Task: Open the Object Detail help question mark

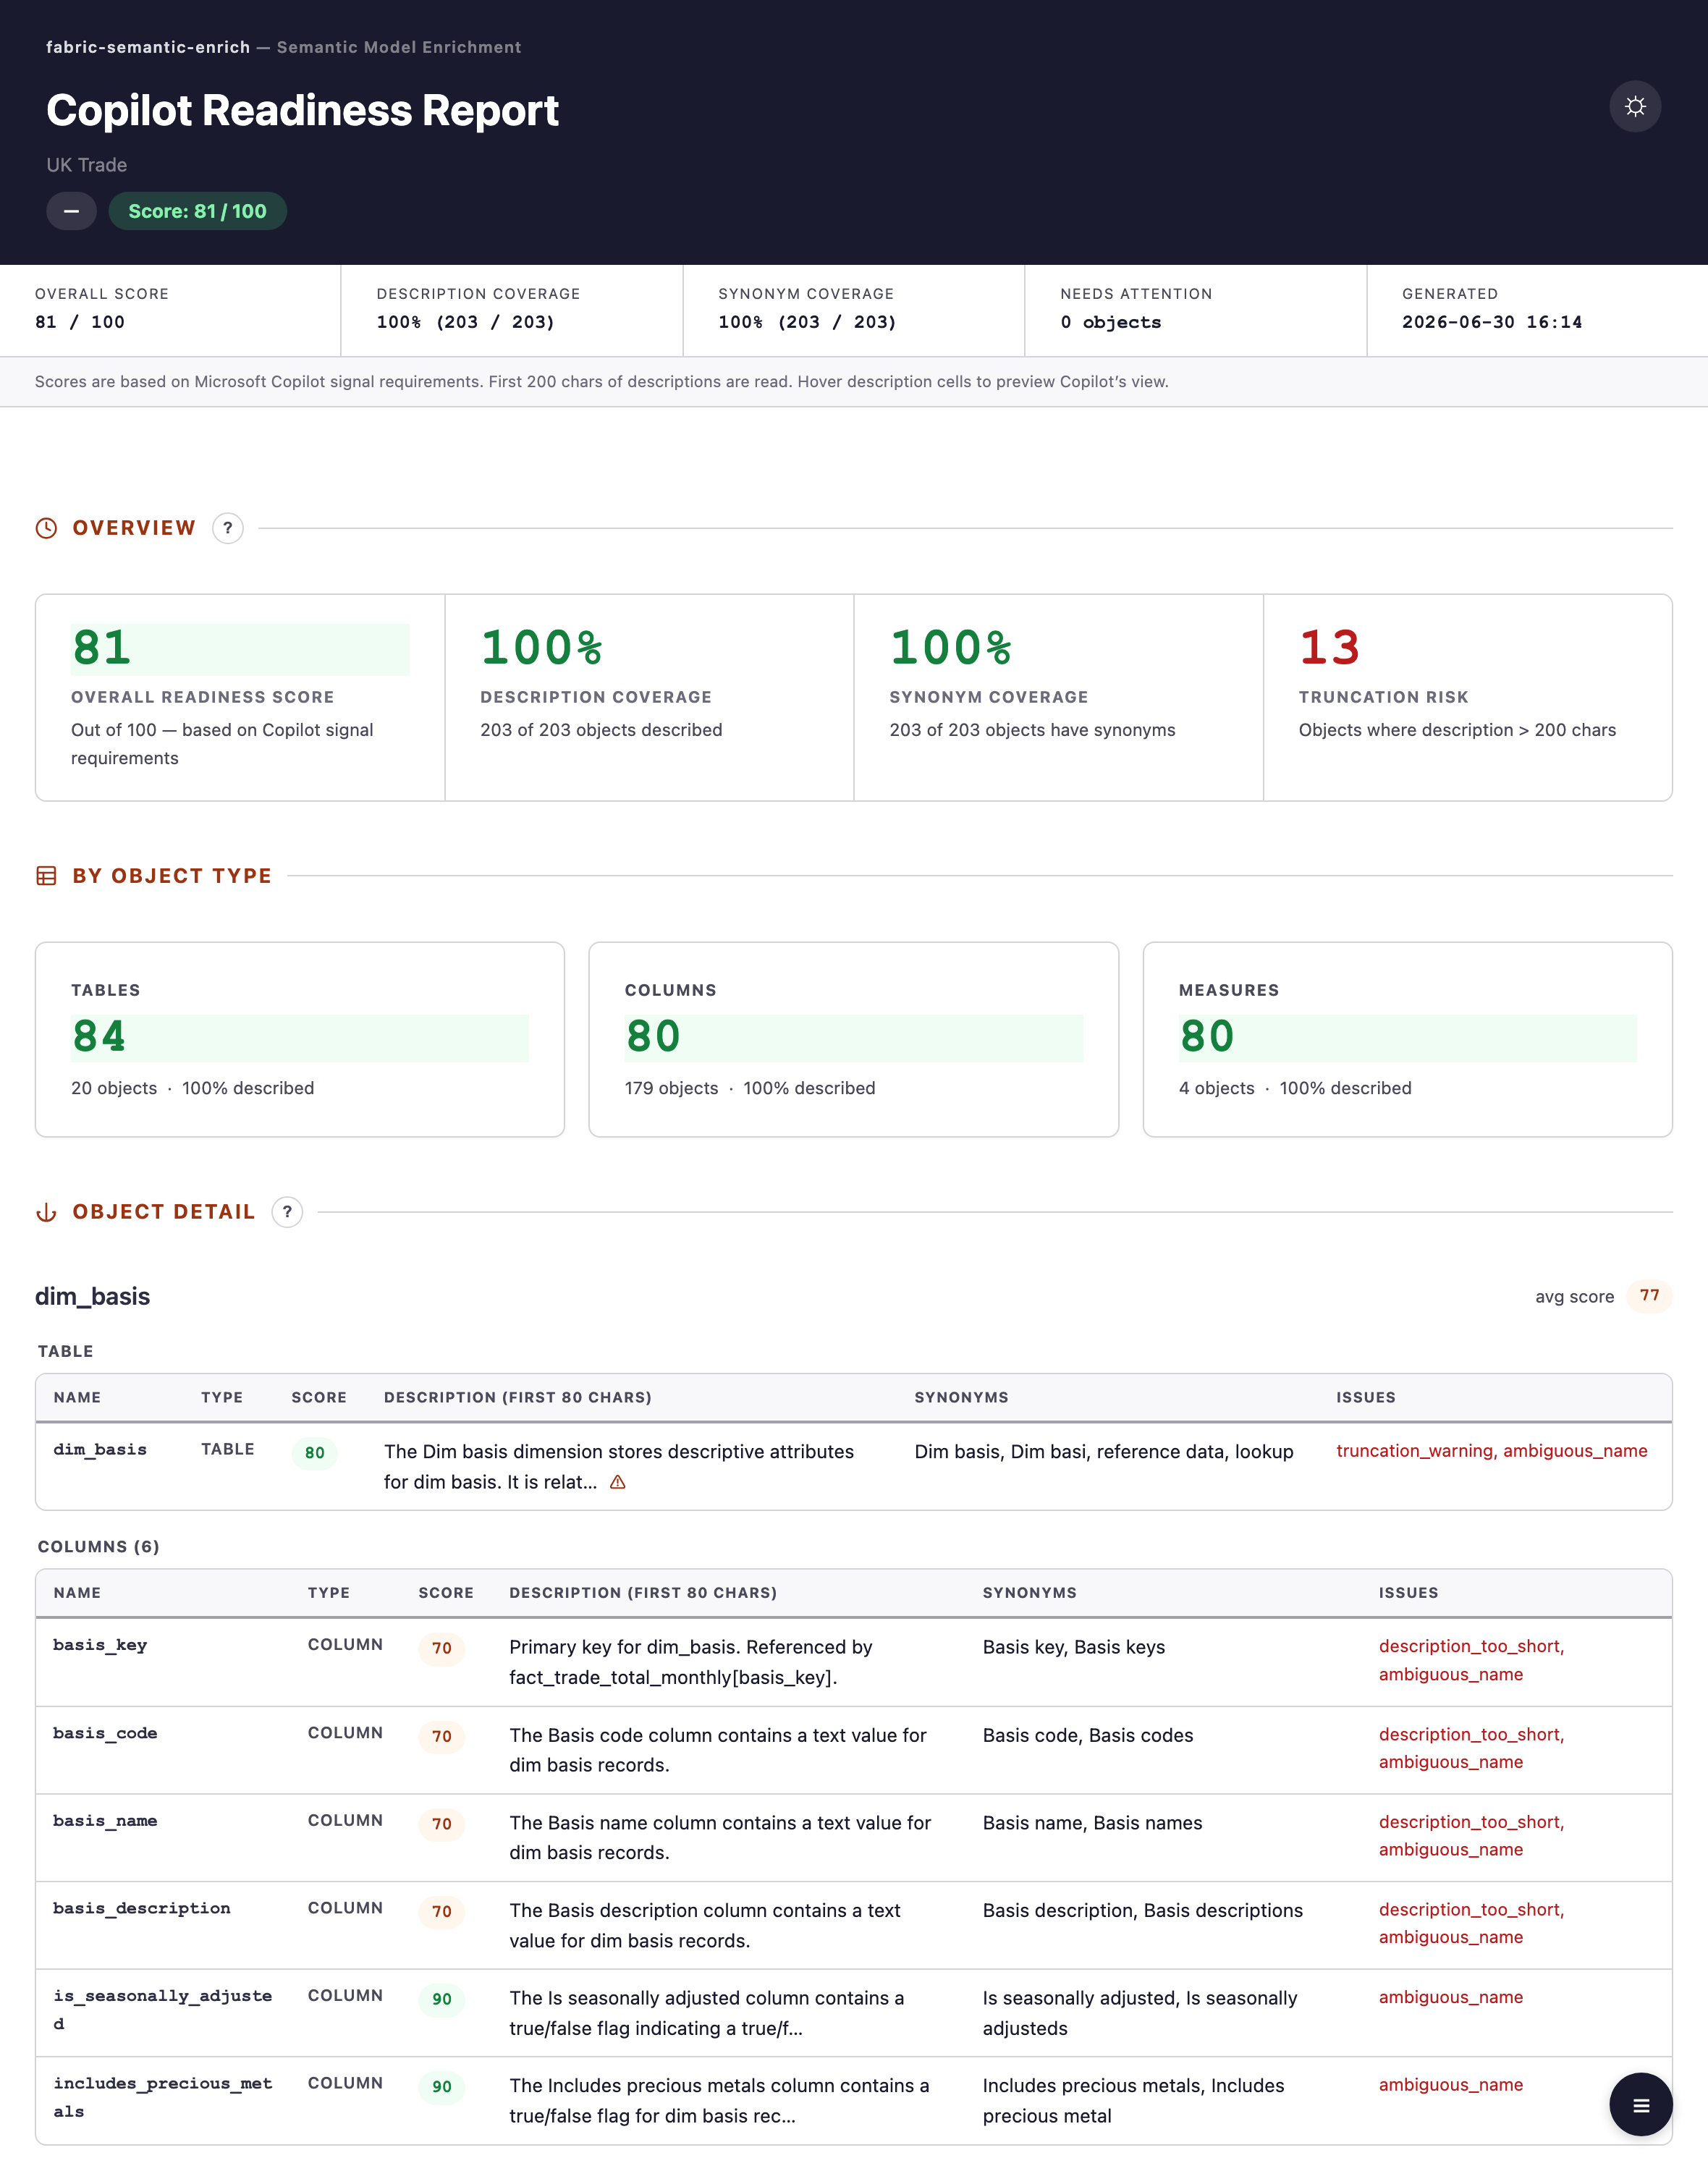Action: (287, 1212)
